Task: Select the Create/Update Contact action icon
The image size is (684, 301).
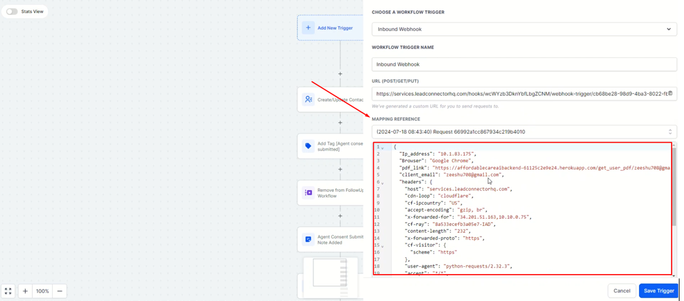Action: 308,100
